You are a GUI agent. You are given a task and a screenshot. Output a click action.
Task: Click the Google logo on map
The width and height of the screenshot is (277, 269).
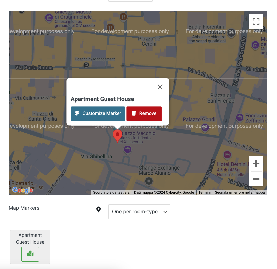[x=23, y=190]
